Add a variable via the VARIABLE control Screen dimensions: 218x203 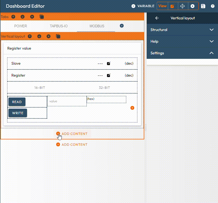(x=143, y=6)
